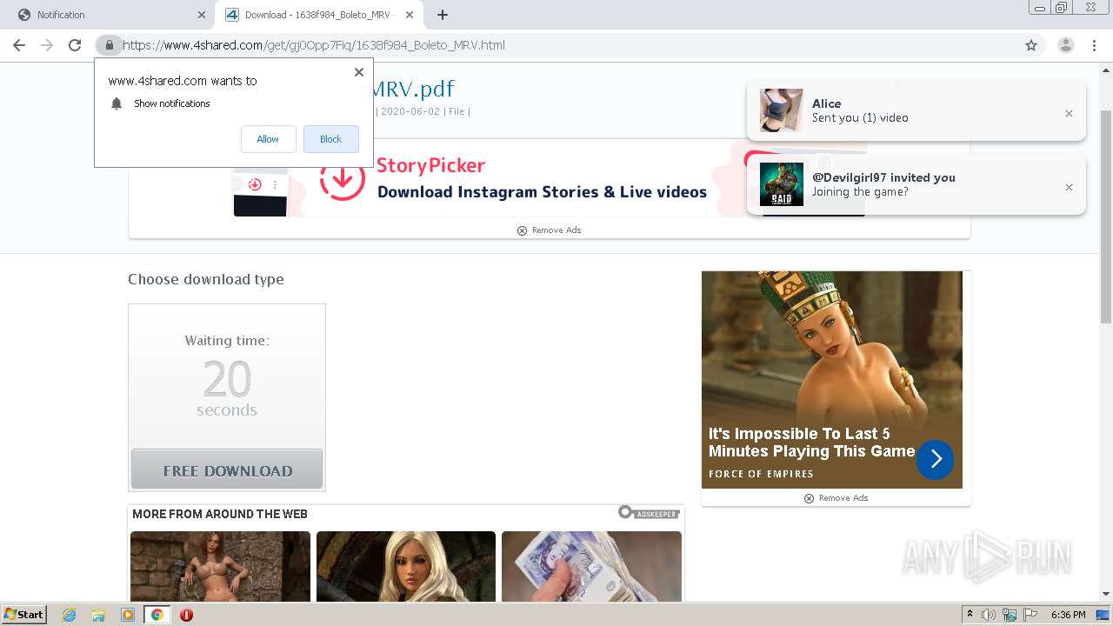Open a new tab with the plus button
Image resolution: width=1113 pixels, height=626 pixels.
[x=443, y=15]
